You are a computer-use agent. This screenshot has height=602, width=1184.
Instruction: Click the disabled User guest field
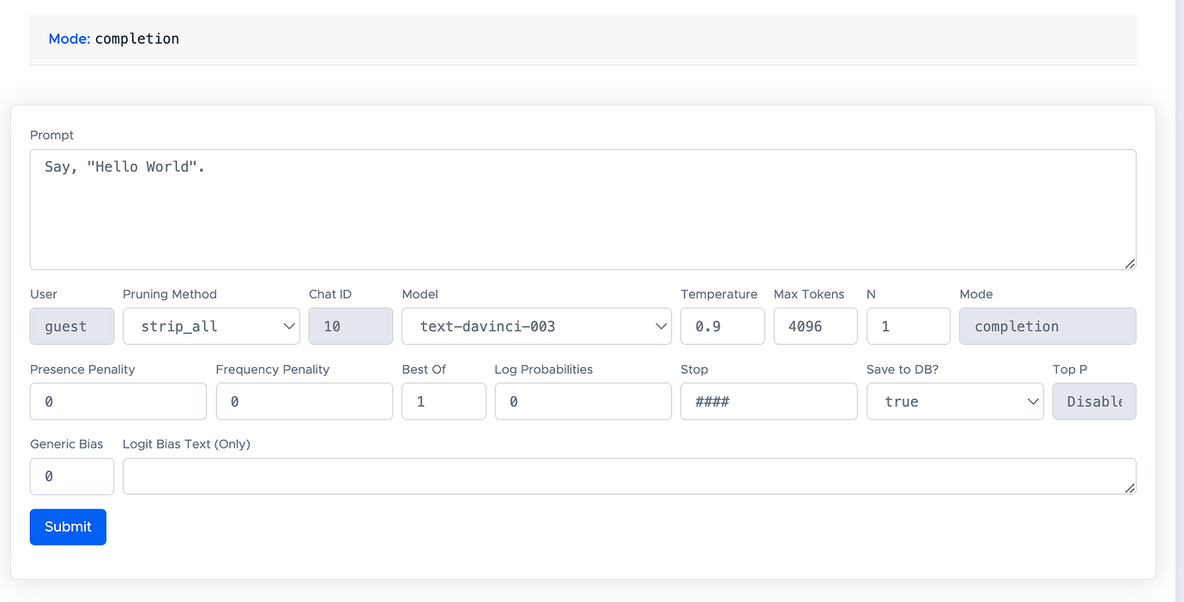72,327
